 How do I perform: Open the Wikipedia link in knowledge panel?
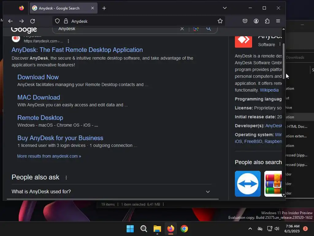pos(269,90)
